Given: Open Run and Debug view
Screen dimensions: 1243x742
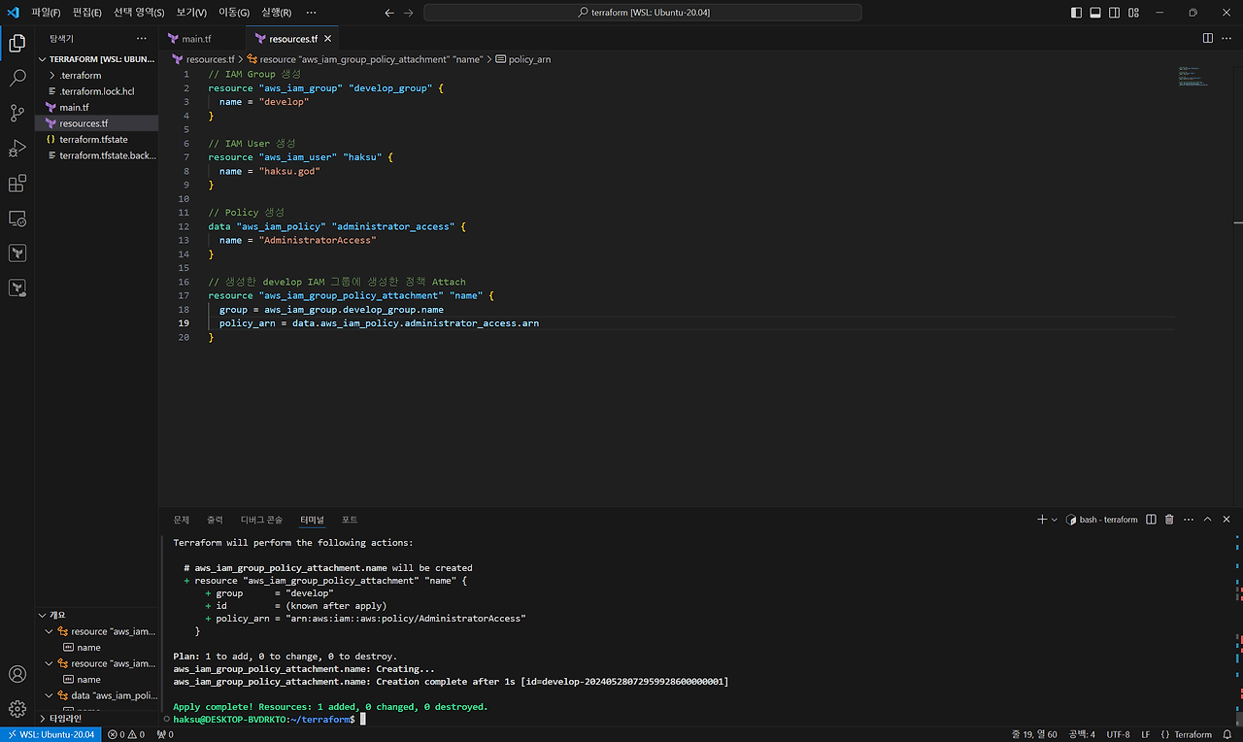Looking at the screenshot, I should (x=17, y=149).
